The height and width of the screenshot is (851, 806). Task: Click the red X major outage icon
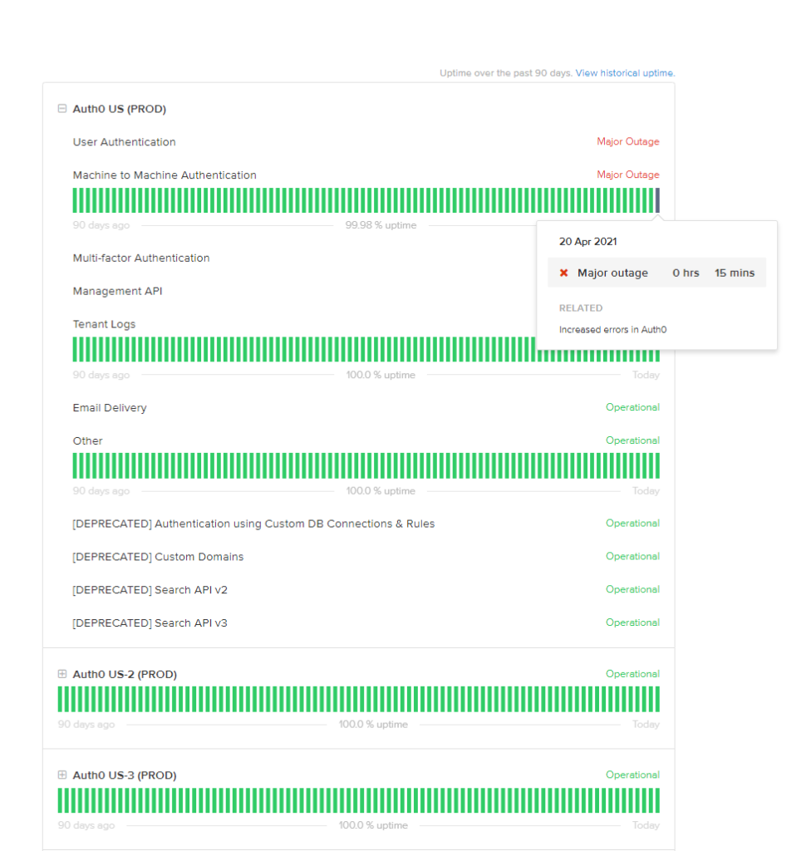click(x=563, y=273)
